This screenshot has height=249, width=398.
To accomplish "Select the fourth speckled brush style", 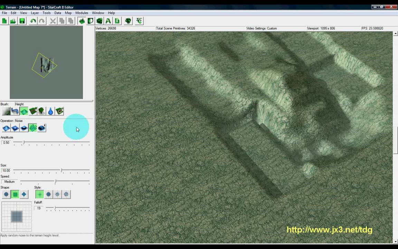I will pos(66,194).
